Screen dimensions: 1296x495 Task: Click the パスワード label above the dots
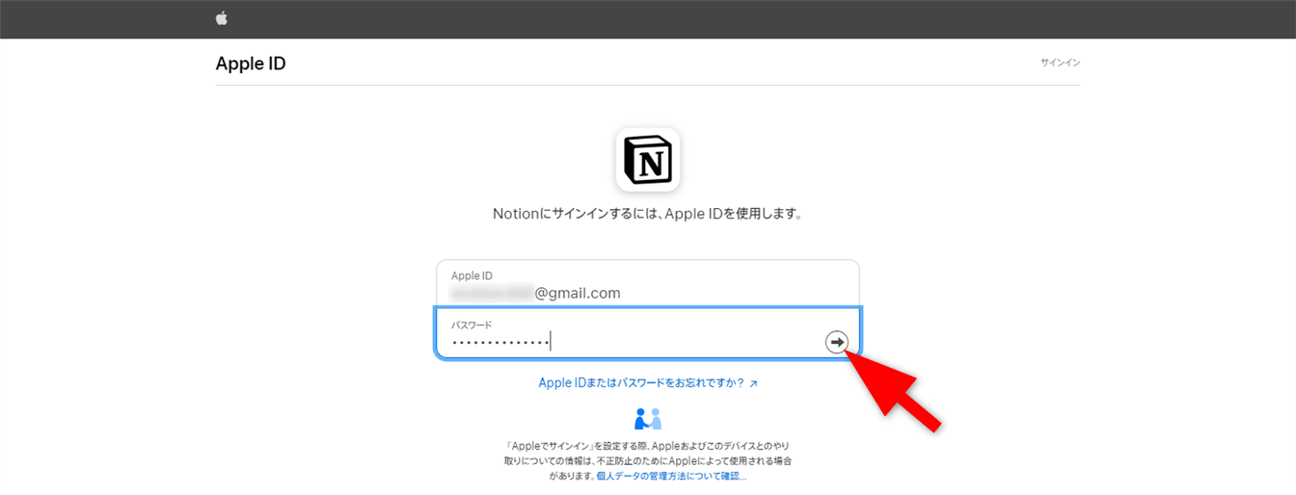(472, 326)
